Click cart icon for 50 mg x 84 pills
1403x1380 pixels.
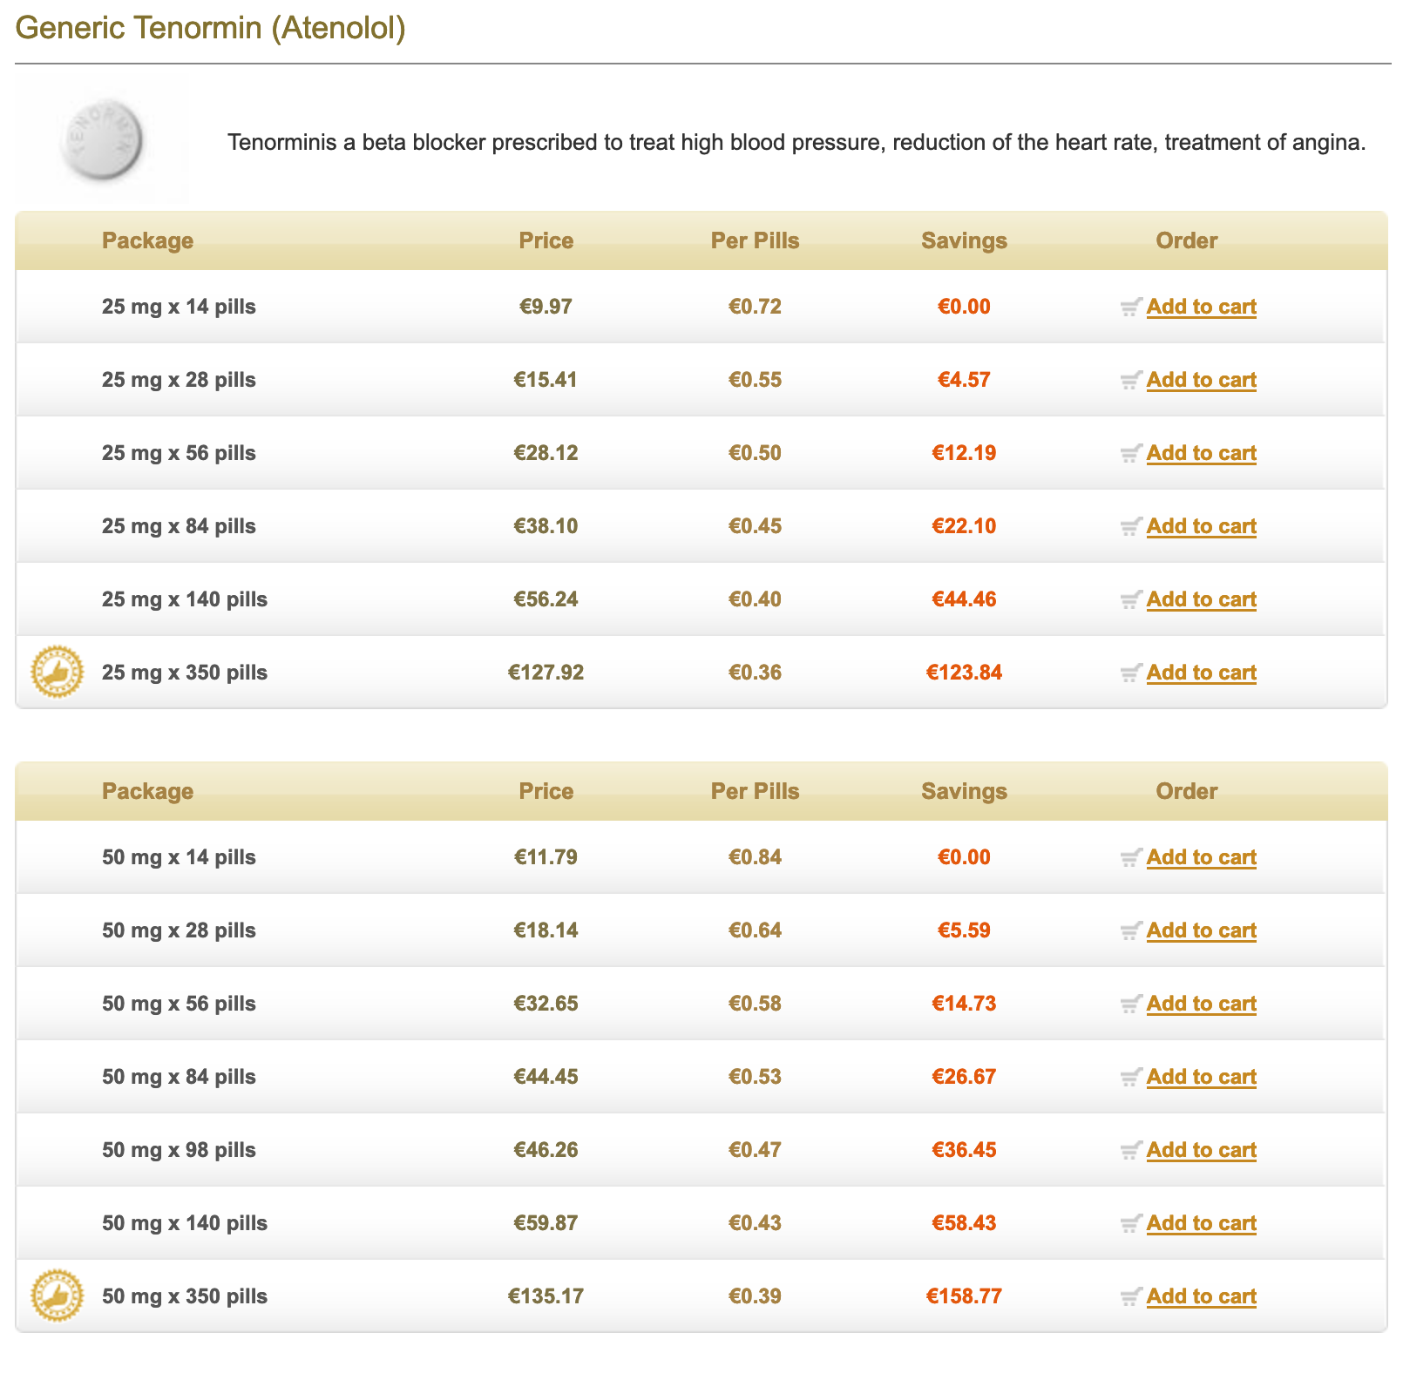point(1130,1078)
